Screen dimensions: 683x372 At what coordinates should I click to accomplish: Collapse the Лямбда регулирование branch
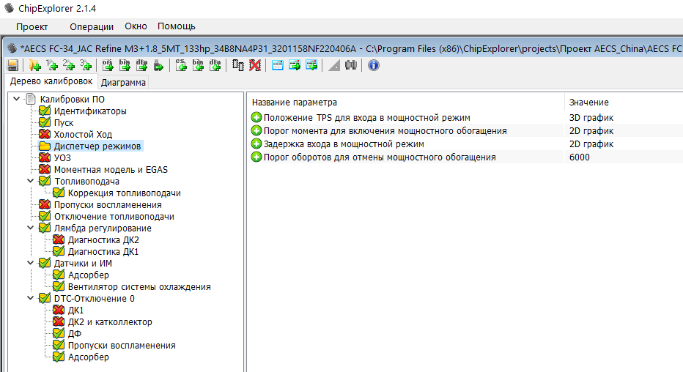coord(30,228)
